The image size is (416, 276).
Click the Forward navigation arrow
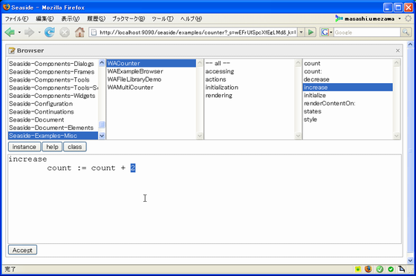coord(29,33)
